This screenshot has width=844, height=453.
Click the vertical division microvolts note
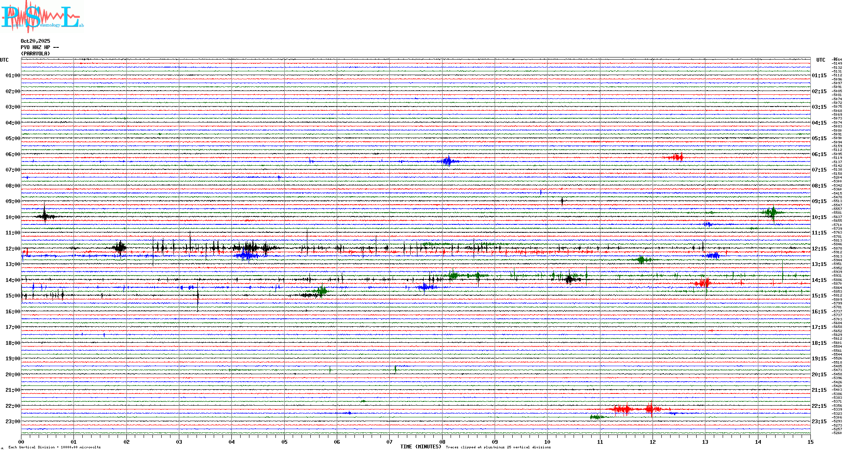[55, 447]
